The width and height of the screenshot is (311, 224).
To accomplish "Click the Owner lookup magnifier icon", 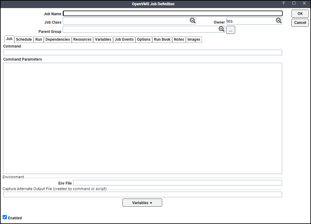I will (278, 21).
